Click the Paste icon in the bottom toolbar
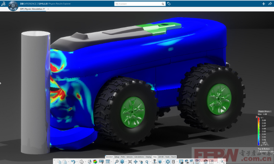 [65, 162]
